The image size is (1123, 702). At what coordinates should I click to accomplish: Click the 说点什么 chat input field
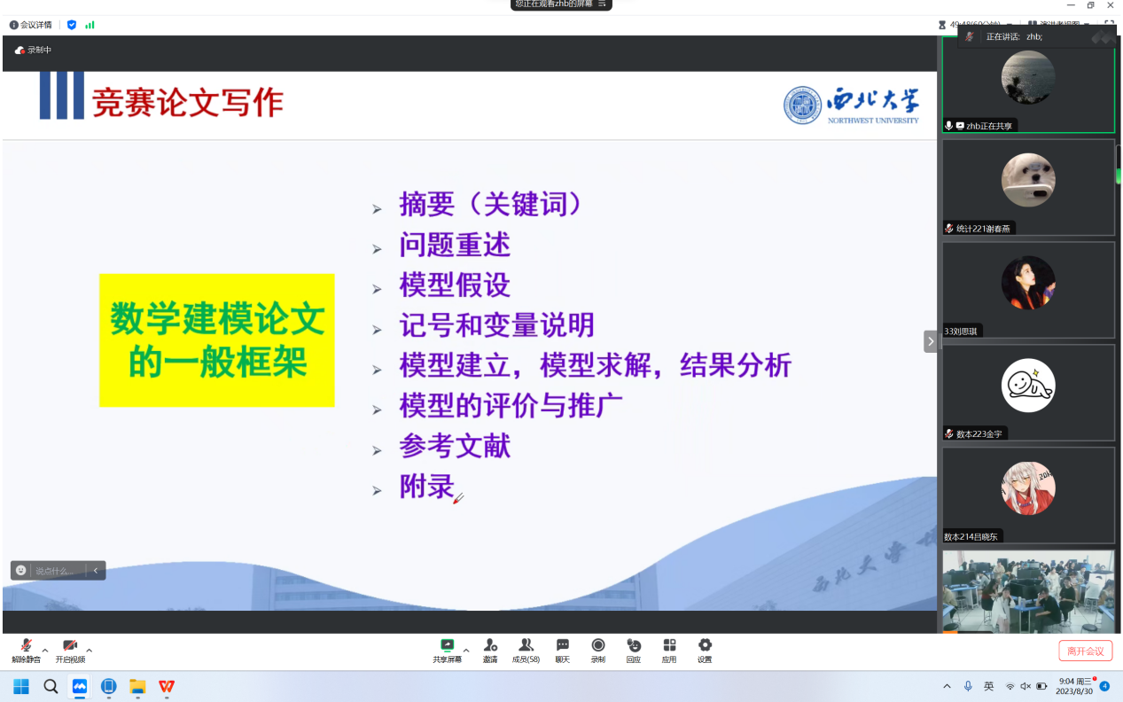pyautogui.click(x=58, y=571)
